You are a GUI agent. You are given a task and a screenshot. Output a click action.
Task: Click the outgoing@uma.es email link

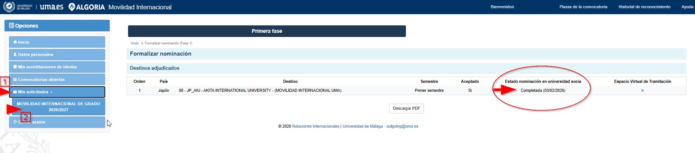[x=402, y=126]
